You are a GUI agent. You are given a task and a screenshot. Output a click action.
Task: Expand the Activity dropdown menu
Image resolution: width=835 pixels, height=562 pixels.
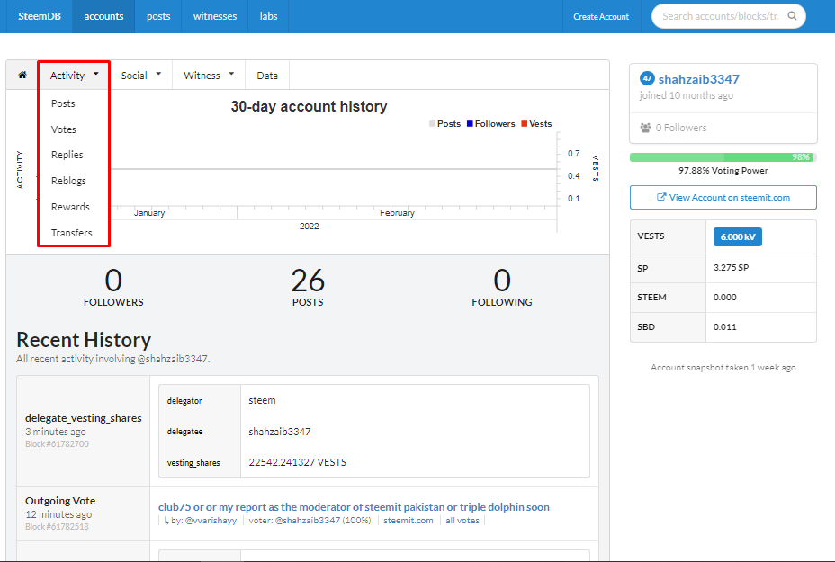74,75
